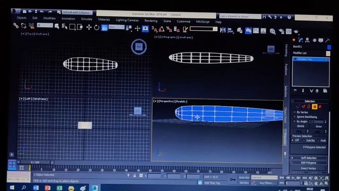
Task: Select Polygon sub-object level
Action: [315, 107]
